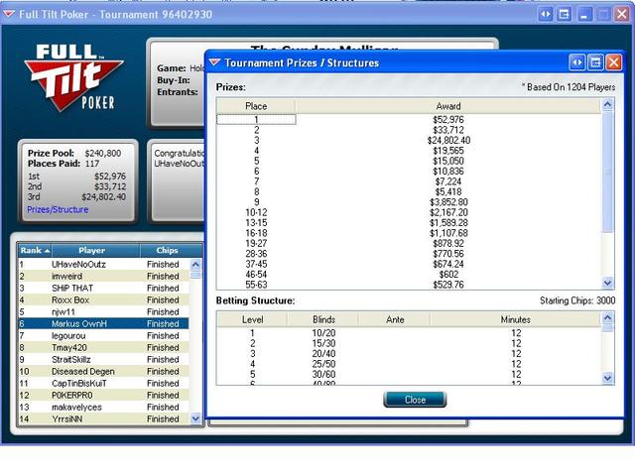Select highlighted player Markus OwnH
Viewport: 635px width, 476px height.
pyautogui.click(x=103, y=324)
